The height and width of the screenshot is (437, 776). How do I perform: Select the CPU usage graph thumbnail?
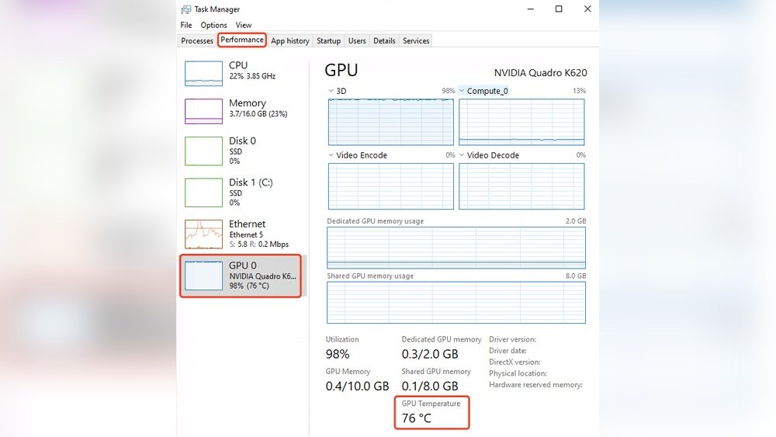[x=203, y=73]
